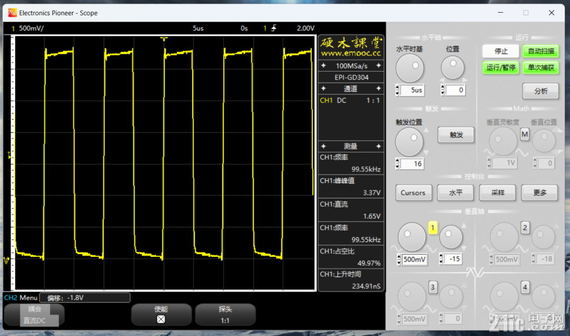Open the 水平 horizontal console button

(455, 193)
